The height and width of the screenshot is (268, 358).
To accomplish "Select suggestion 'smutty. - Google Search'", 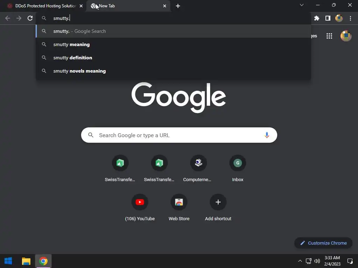I will point(173,31).
